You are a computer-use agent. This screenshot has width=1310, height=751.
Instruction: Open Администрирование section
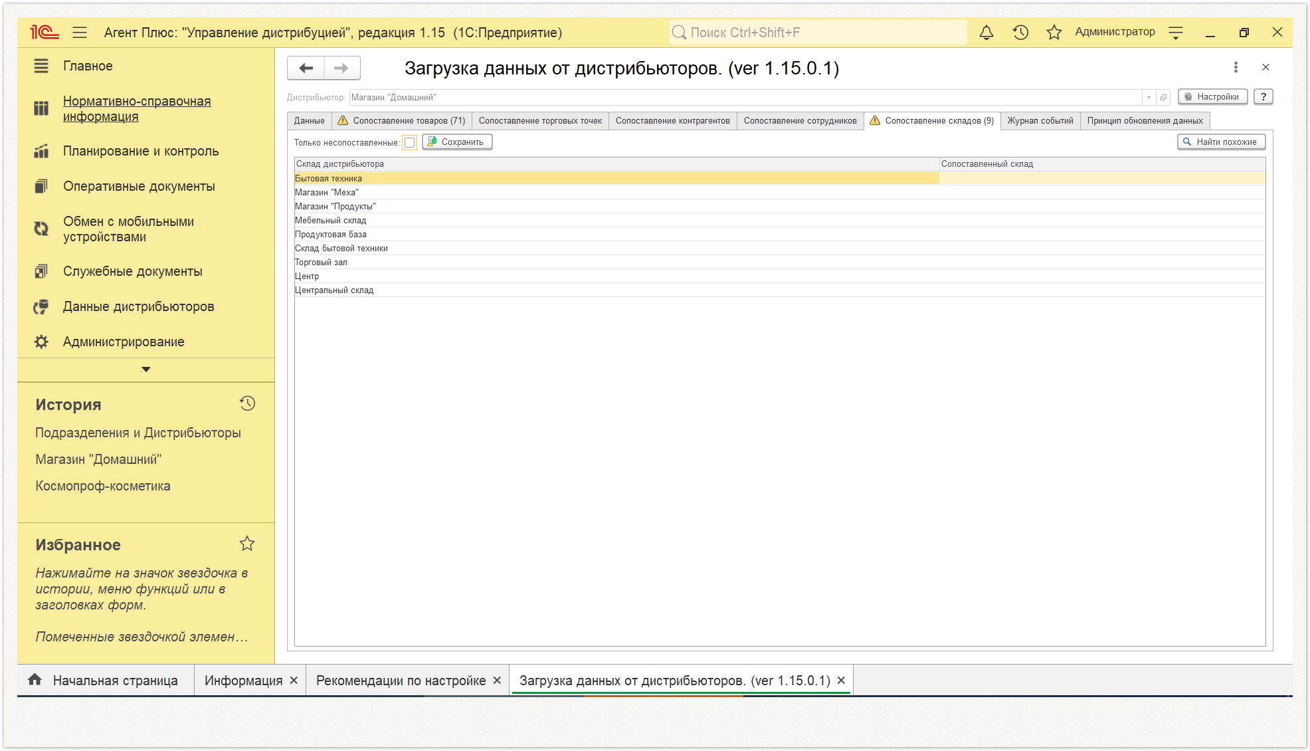pyautogui.click(x=124, y=342)
